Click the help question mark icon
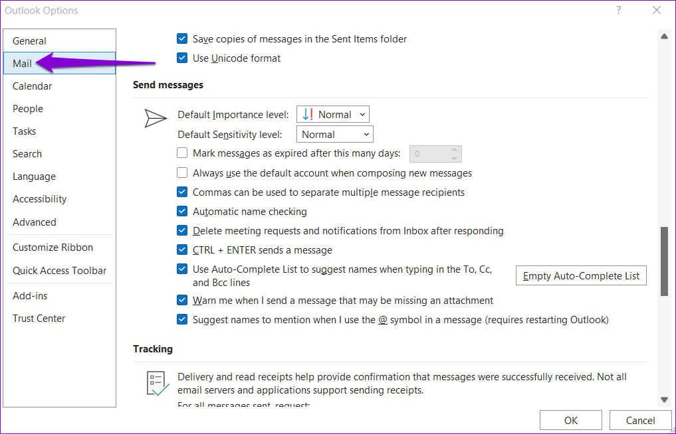The height and width of the screenshot is (434, 676). 619,10
